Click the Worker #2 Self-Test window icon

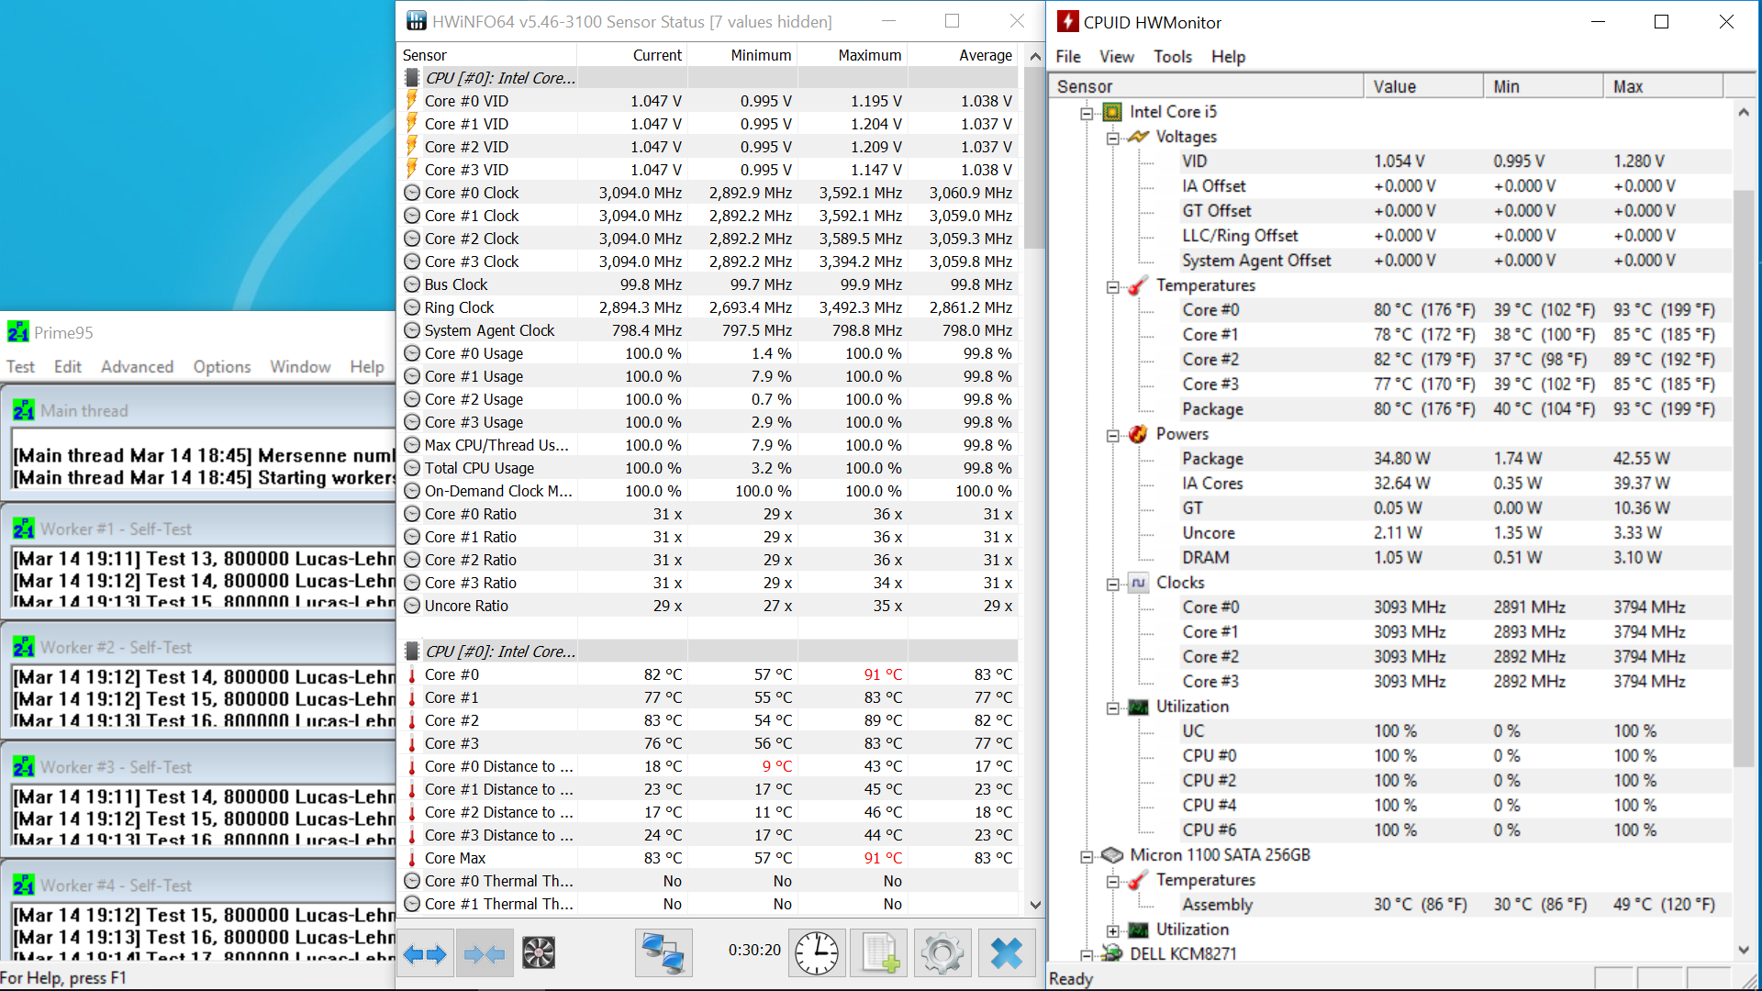click(x=24, y=647)
